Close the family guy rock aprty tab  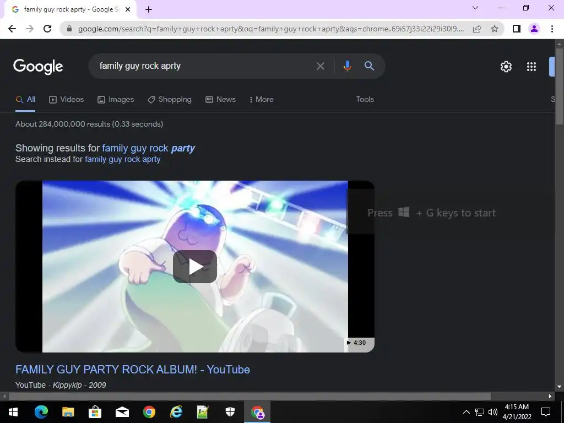(x=128, y=10)
